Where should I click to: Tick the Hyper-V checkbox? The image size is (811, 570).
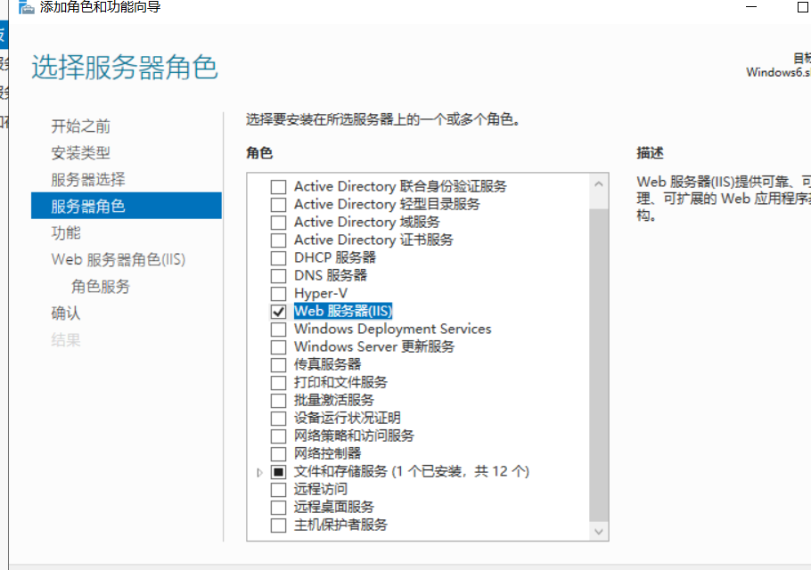(x=278, y=293)
